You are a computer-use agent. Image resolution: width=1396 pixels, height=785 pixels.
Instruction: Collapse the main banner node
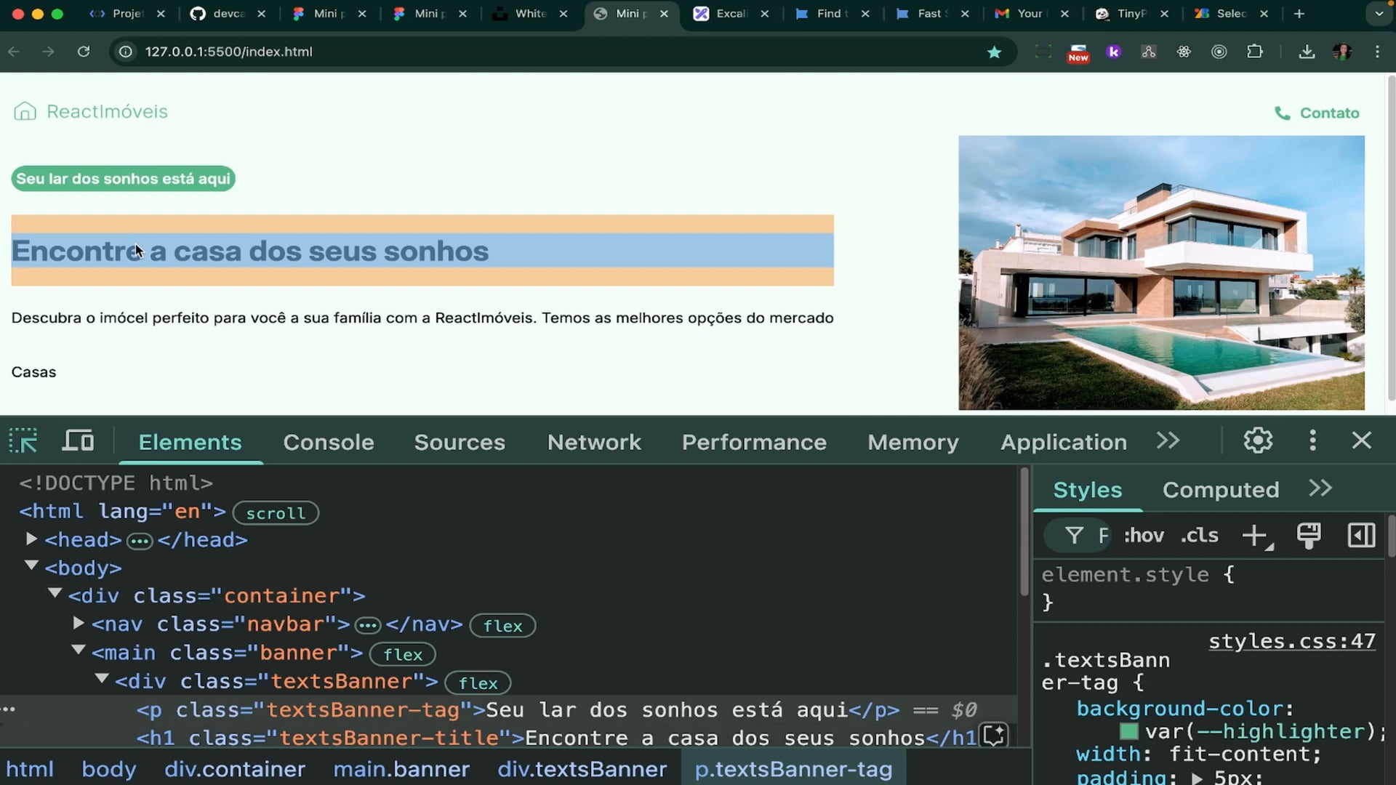79,651
